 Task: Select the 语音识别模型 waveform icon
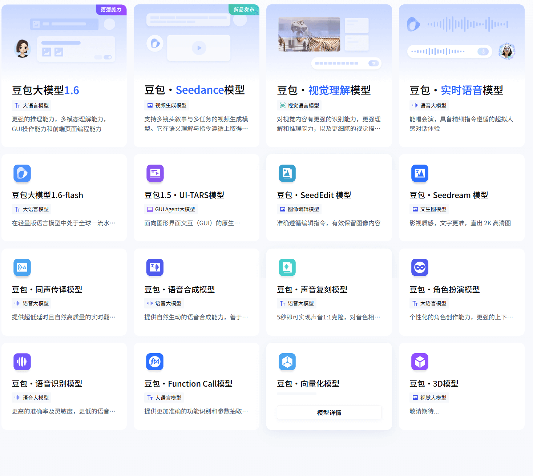tap(22, 362)
